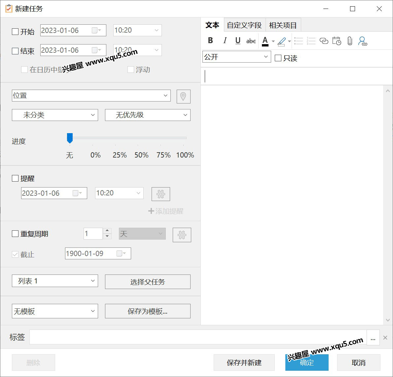Insert a bulleted list
Screen dimensions: 393x377
tap(298, 41)
